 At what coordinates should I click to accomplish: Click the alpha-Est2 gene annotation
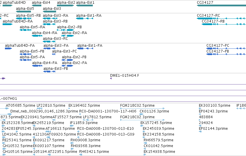[x=65, y=5]
